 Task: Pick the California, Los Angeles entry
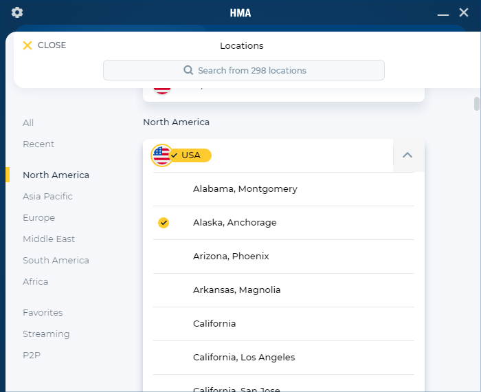[x=244, y=358]
